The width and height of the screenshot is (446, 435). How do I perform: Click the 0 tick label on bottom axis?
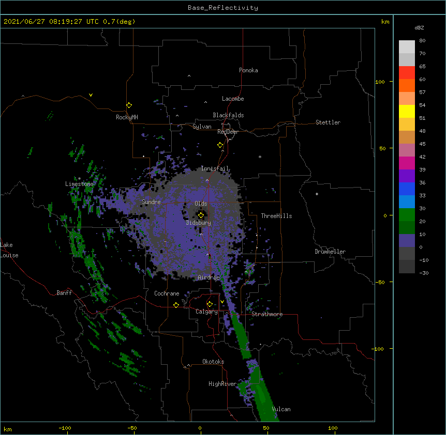[x=200, y=428]
